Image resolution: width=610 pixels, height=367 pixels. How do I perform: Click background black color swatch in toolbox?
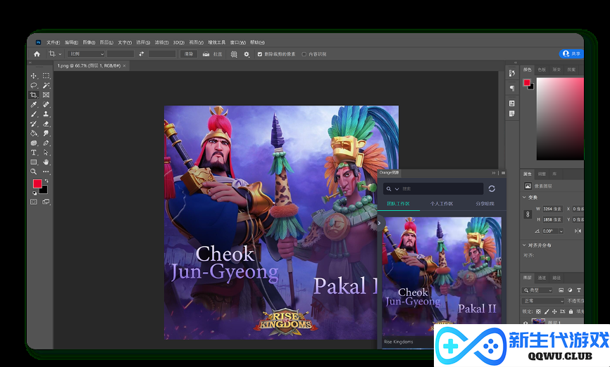[44, 191]
